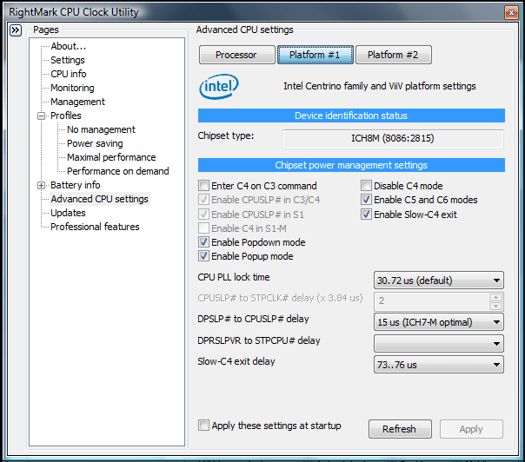
Task: Open the DPSLP# to CPUSLP# delay dropdown
Action: point(439,322)
